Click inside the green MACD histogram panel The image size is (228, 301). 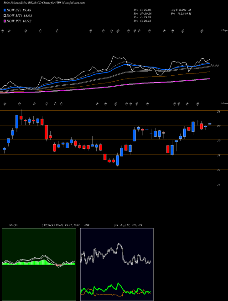[39, 265]
